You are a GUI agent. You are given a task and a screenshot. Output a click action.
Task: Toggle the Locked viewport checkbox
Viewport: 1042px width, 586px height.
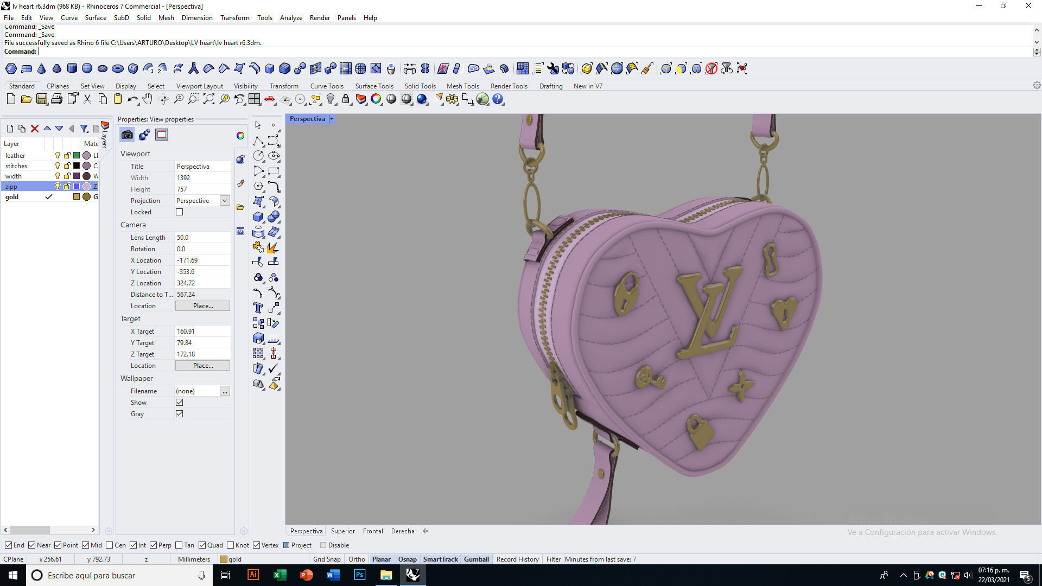(x=180, y=212)
